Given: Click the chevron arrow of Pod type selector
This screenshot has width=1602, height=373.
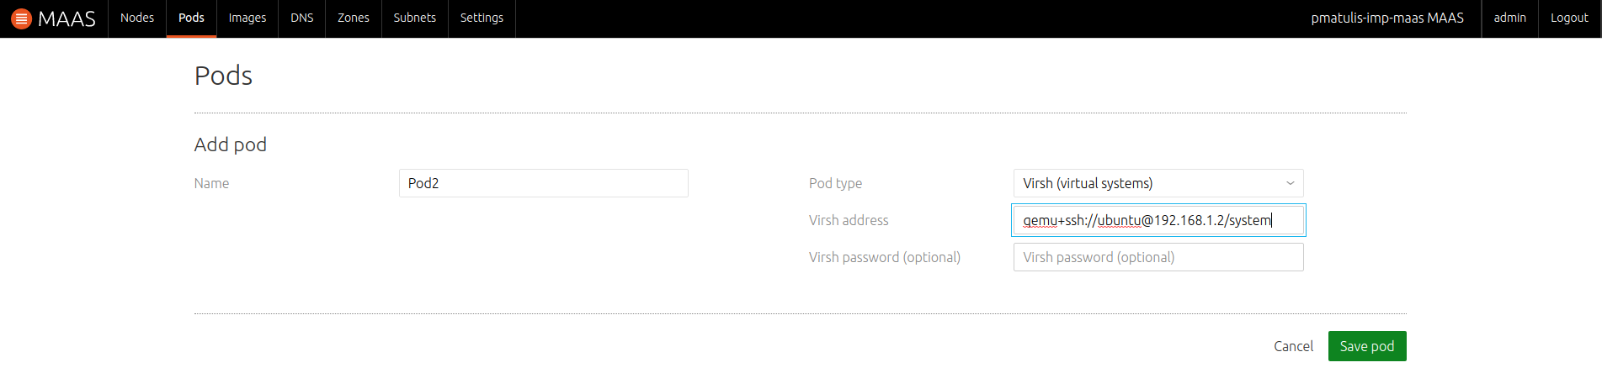Looking at the screenshot, I should tap(1290, 183).
